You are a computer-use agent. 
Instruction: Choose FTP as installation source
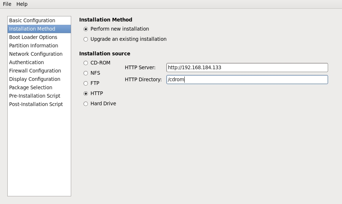click(x=86, y=83)
